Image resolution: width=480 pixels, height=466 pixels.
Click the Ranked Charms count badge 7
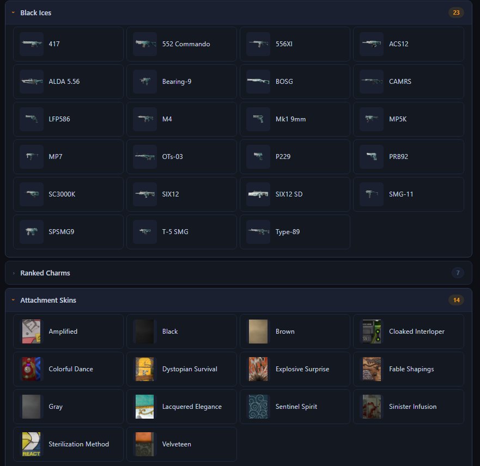pyautogui.click(x=458, y=273)
